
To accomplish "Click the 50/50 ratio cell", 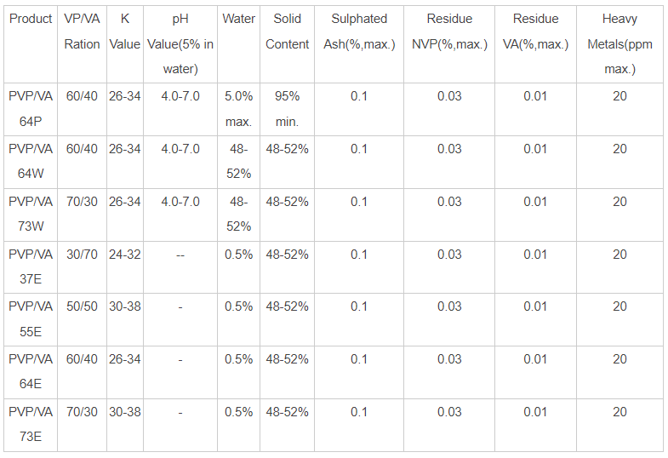I will coord(83,306).
